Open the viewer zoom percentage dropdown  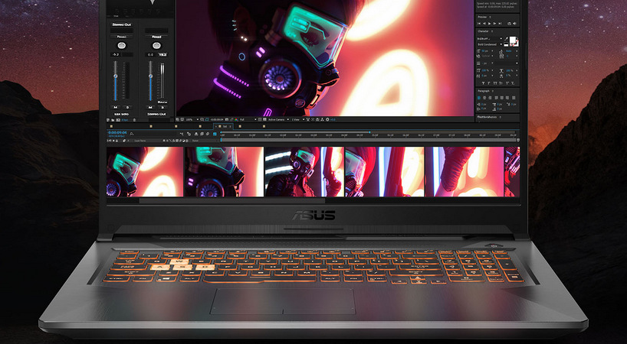coord(190,119)
